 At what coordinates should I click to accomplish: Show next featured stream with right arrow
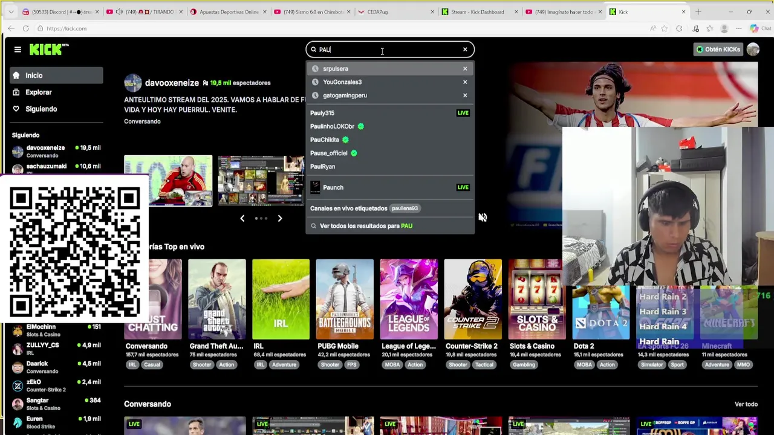[280, 218]
